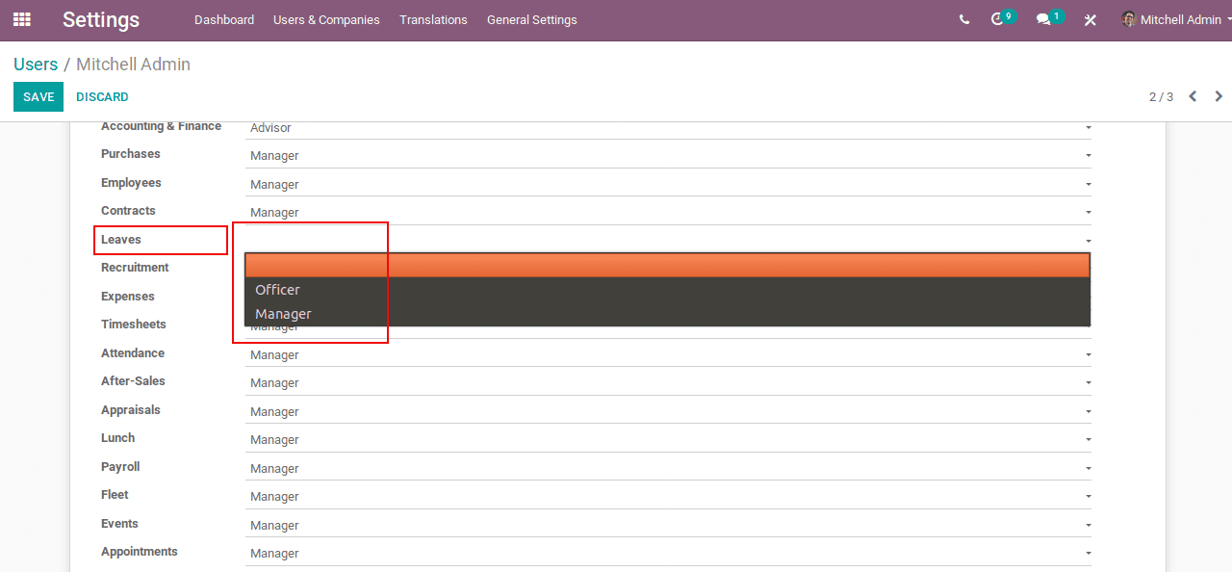Select the blank highlighted Leaves option

pos(667,265)
